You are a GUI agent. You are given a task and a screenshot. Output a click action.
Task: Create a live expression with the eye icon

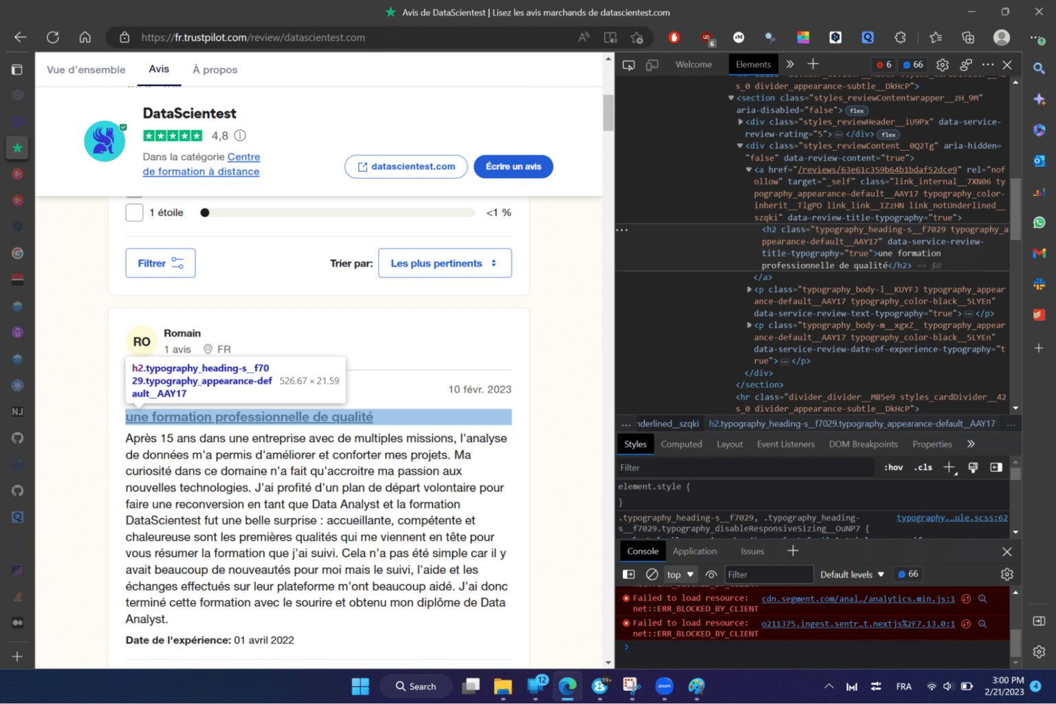pos(712,574)
